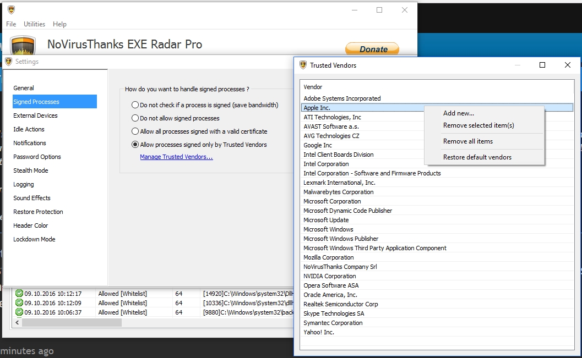Close the Trusted Vendors window
The width and height of the screenshot is (582, 358).
pyautogui.click(x=567, y=65)
